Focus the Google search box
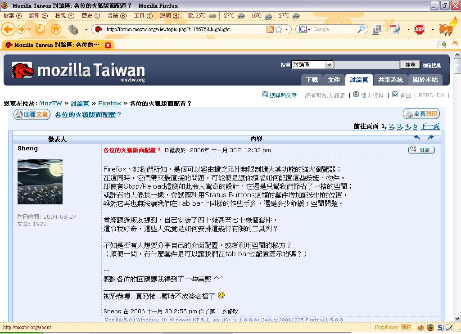This screenshot has width=461, height=334. tap(334, 29)
